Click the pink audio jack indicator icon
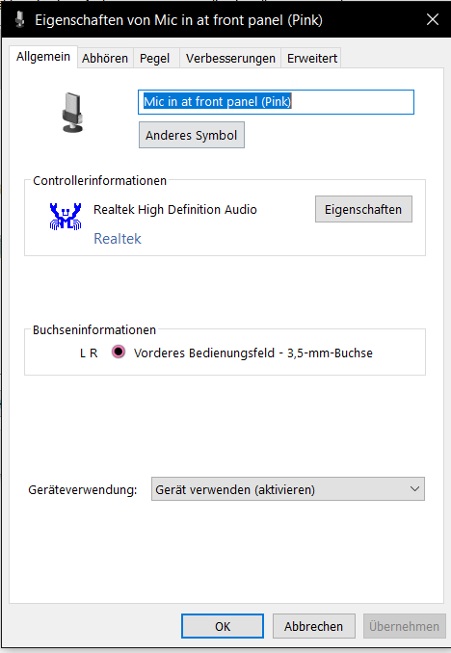Screen dimensions: 451x653 pyautogui.click(x=119, y=352)
